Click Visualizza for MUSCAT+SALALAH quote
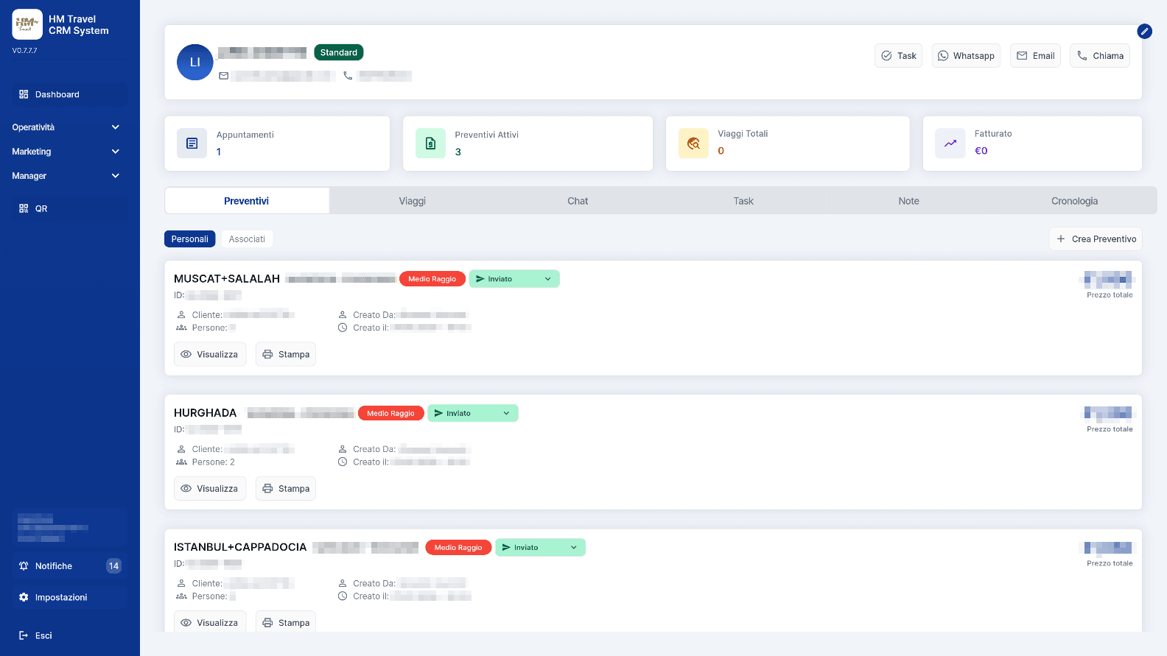1167x656 pixels. (x=210, y=354)
